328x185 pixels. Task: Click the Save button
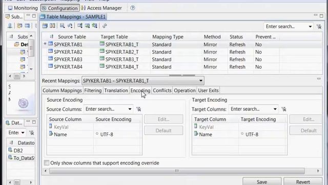coord(262,182)
